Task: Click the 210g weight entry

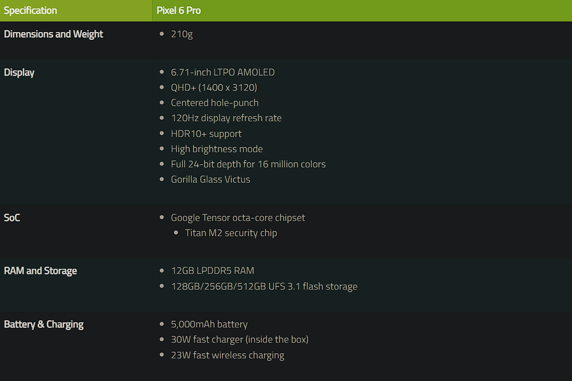Action: [182, 34]
